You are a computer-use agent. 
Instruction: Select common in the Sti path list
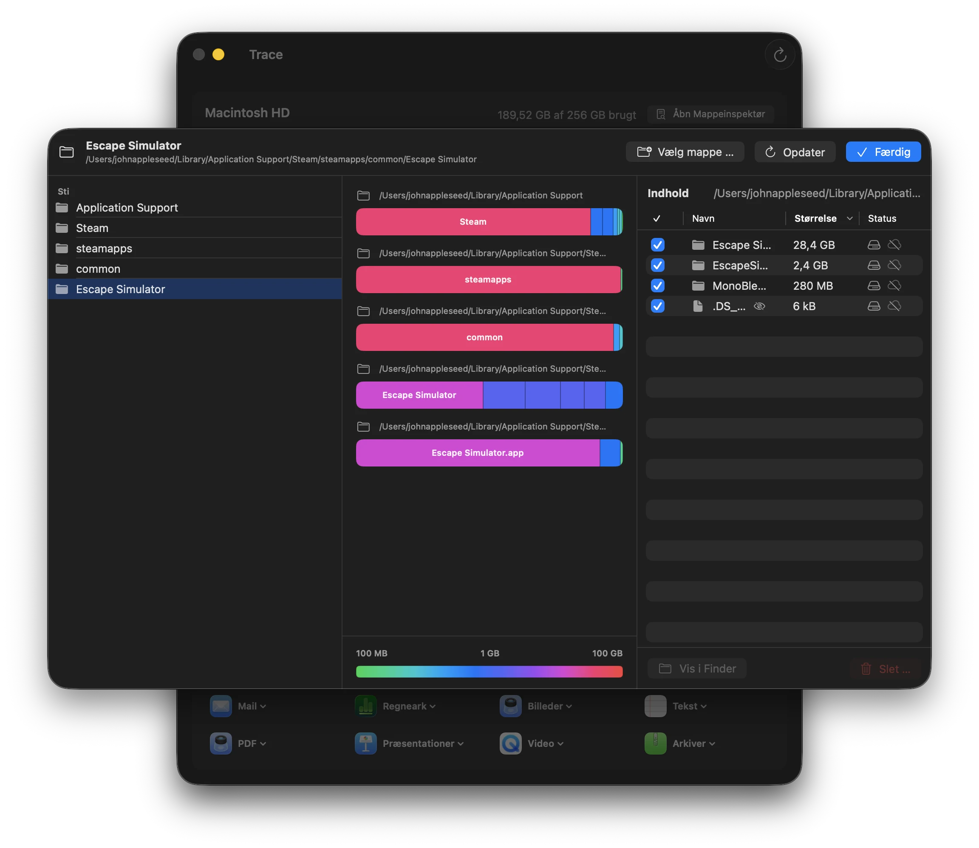tap(195, 269)
